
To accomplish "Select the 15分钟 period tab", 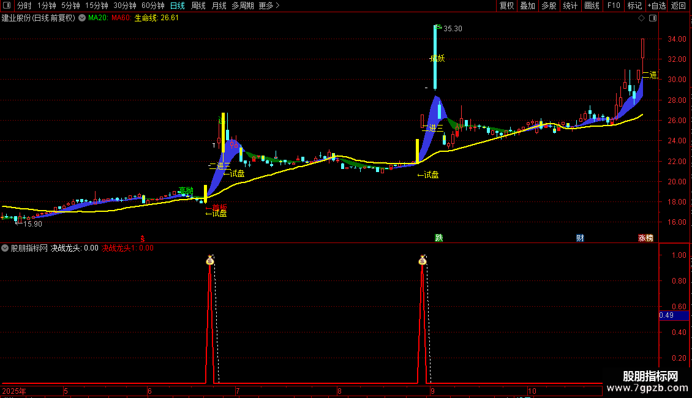I will point(97,6).
